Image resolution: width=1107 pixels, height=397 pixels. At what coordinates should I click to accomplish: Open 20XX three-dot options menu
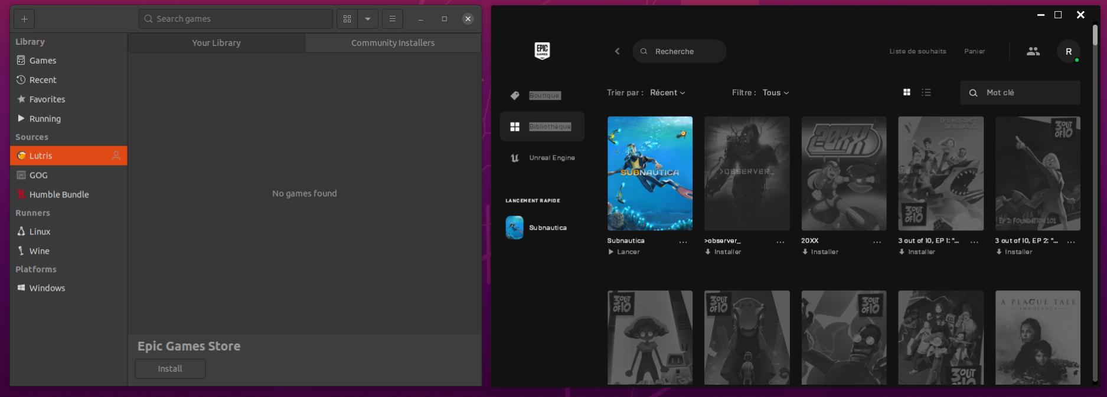tap(877, 242)
